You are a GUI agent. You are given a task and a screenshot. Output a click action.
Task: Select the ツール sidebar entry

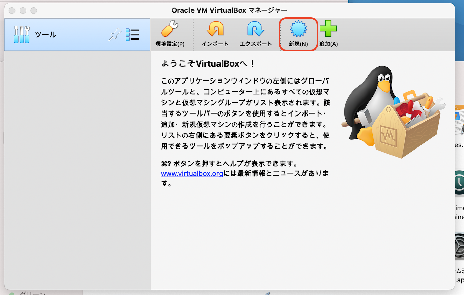(x=46, y=34)
